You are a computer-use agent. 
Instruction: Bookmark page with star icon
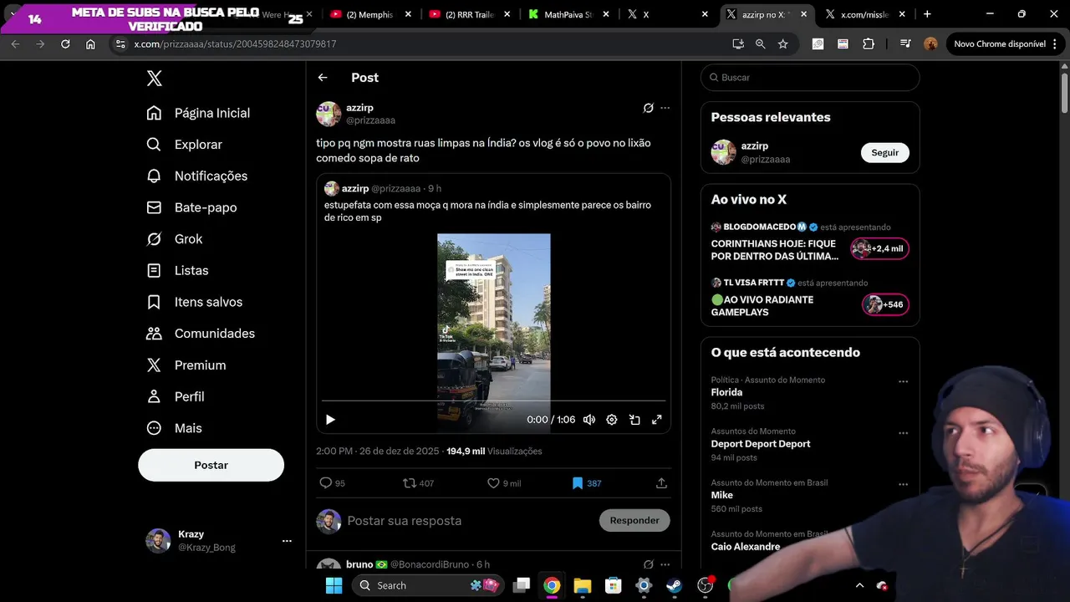pyautogui.click(x=782, y=43)
